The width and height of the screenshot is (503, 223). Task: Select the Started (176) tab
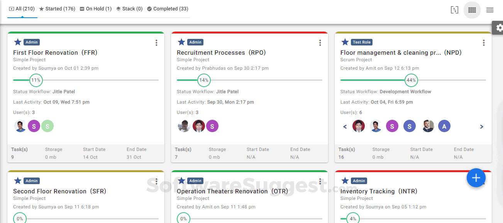tap(57, 9)
